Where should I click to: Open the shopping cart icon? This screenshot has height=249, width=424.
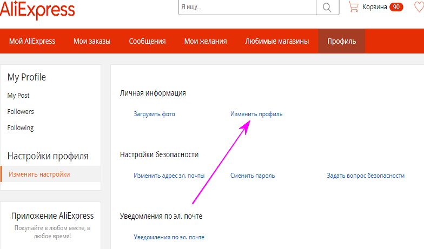pos(354,6)
